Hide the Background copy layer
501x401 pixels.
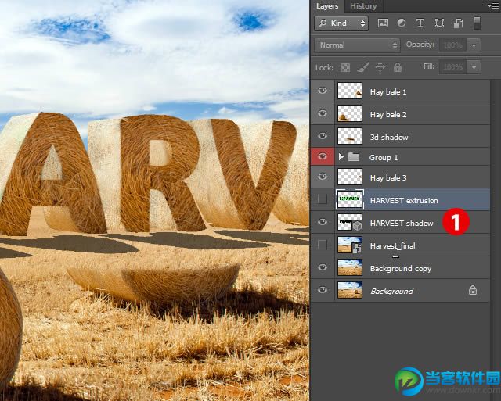pos(323,267)
